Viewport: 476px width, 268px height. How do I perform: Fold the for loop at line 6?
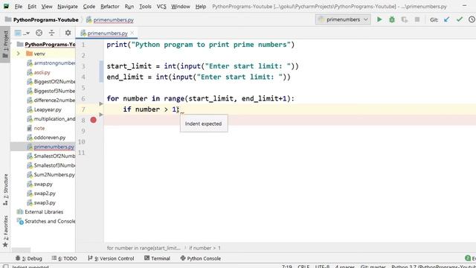[x=101, y=103]
